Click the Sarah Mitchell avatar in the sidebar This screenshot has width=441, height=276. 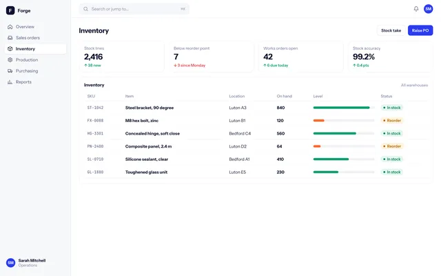pyautogui.click(x=11, y=263)
